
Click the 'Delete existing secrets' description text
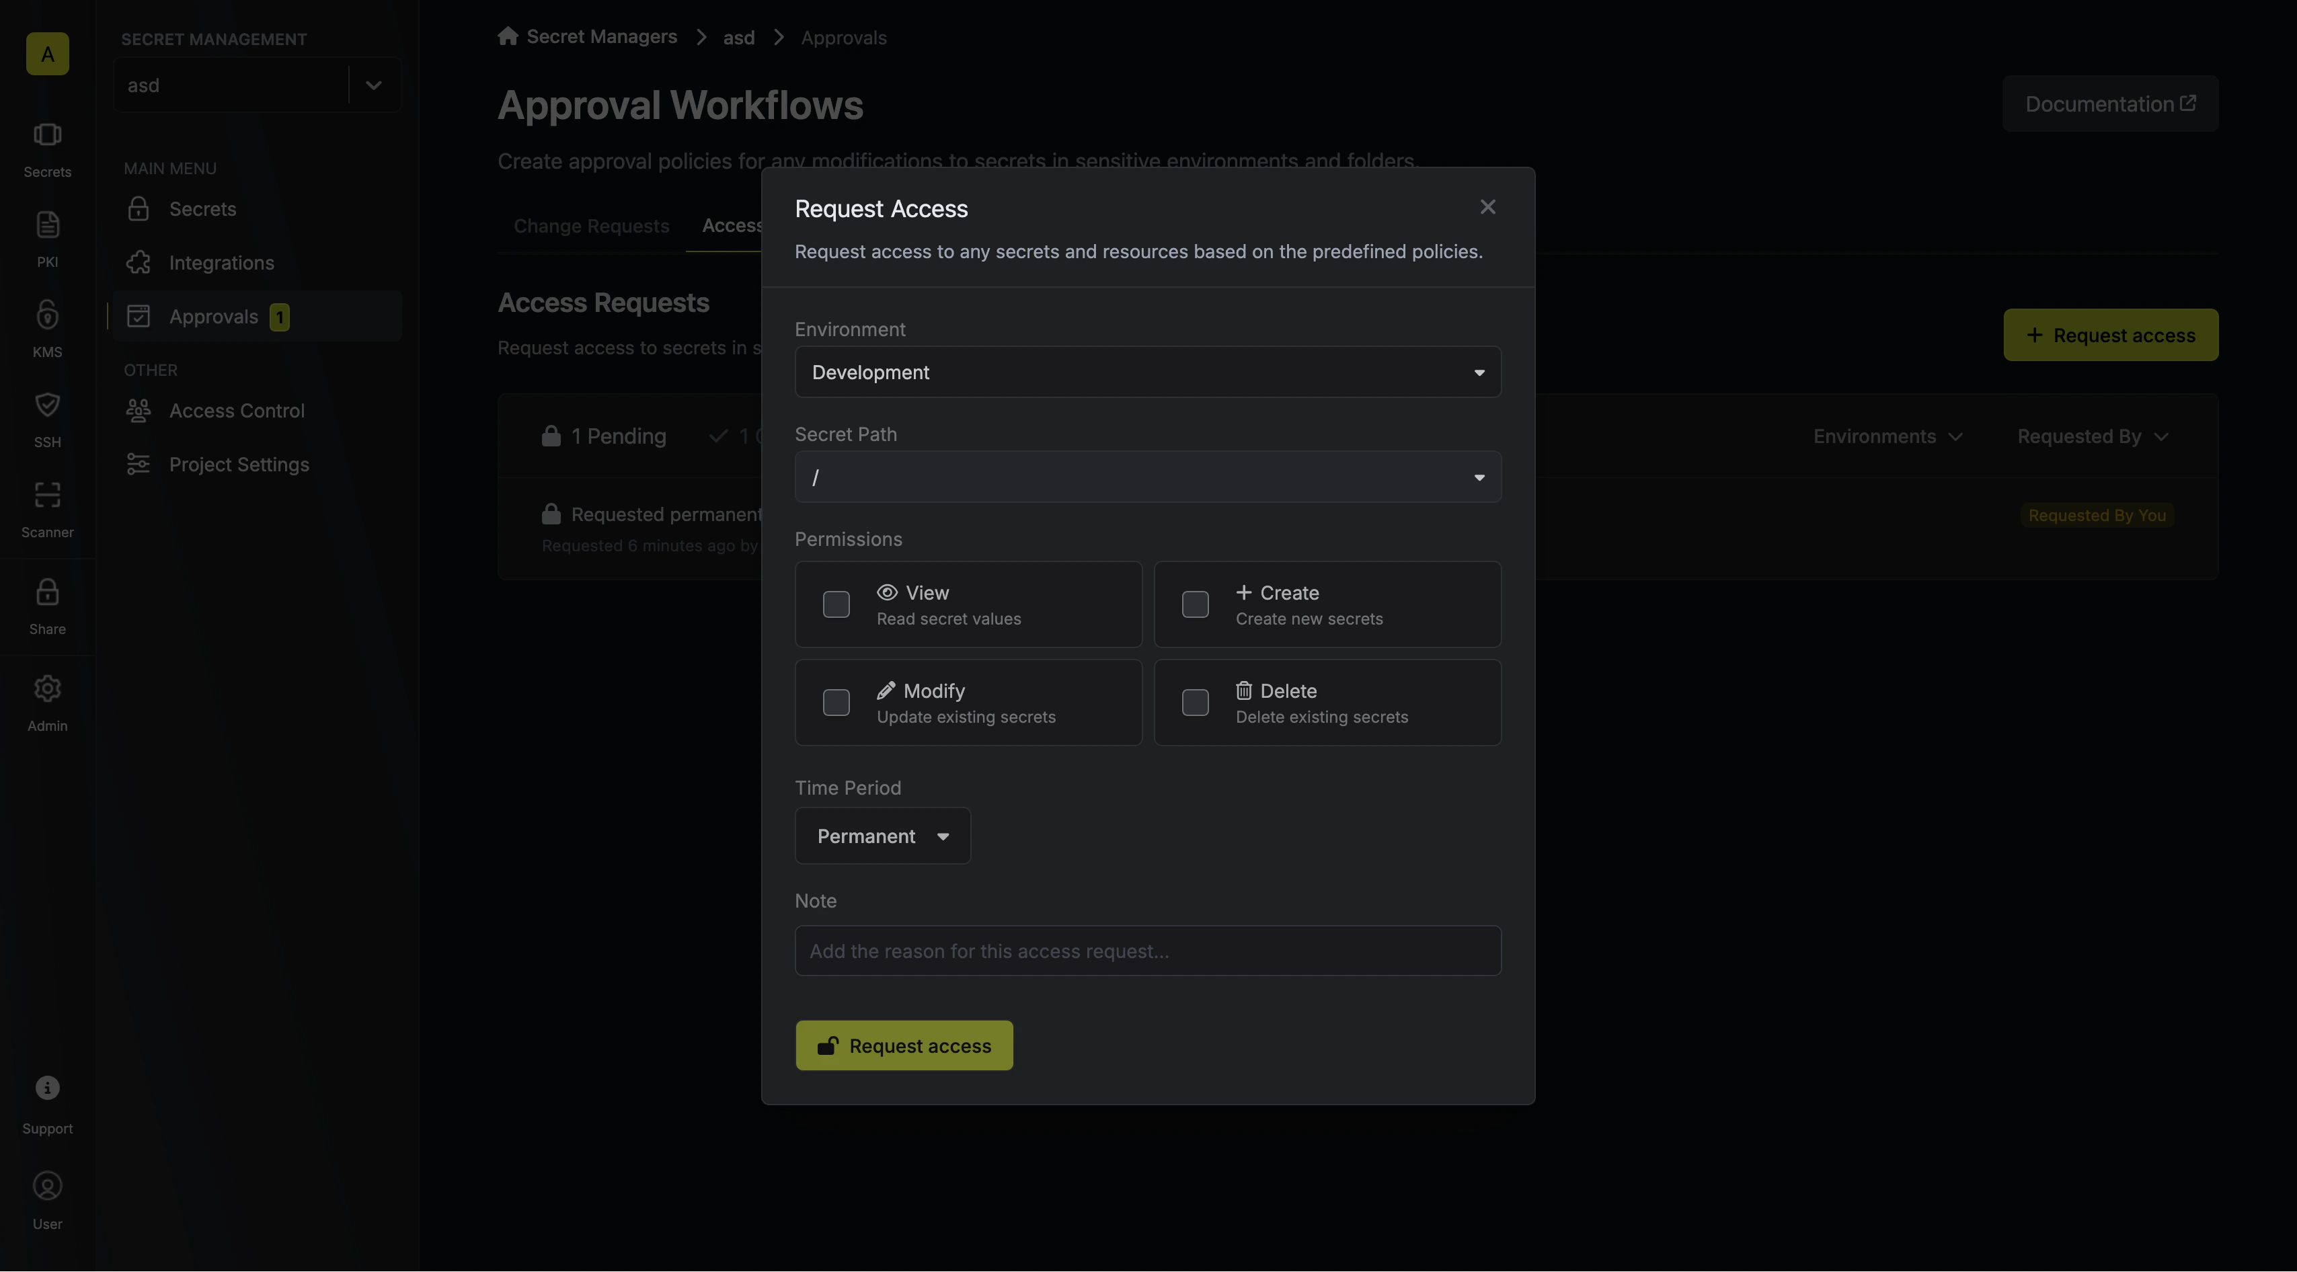1321,717
